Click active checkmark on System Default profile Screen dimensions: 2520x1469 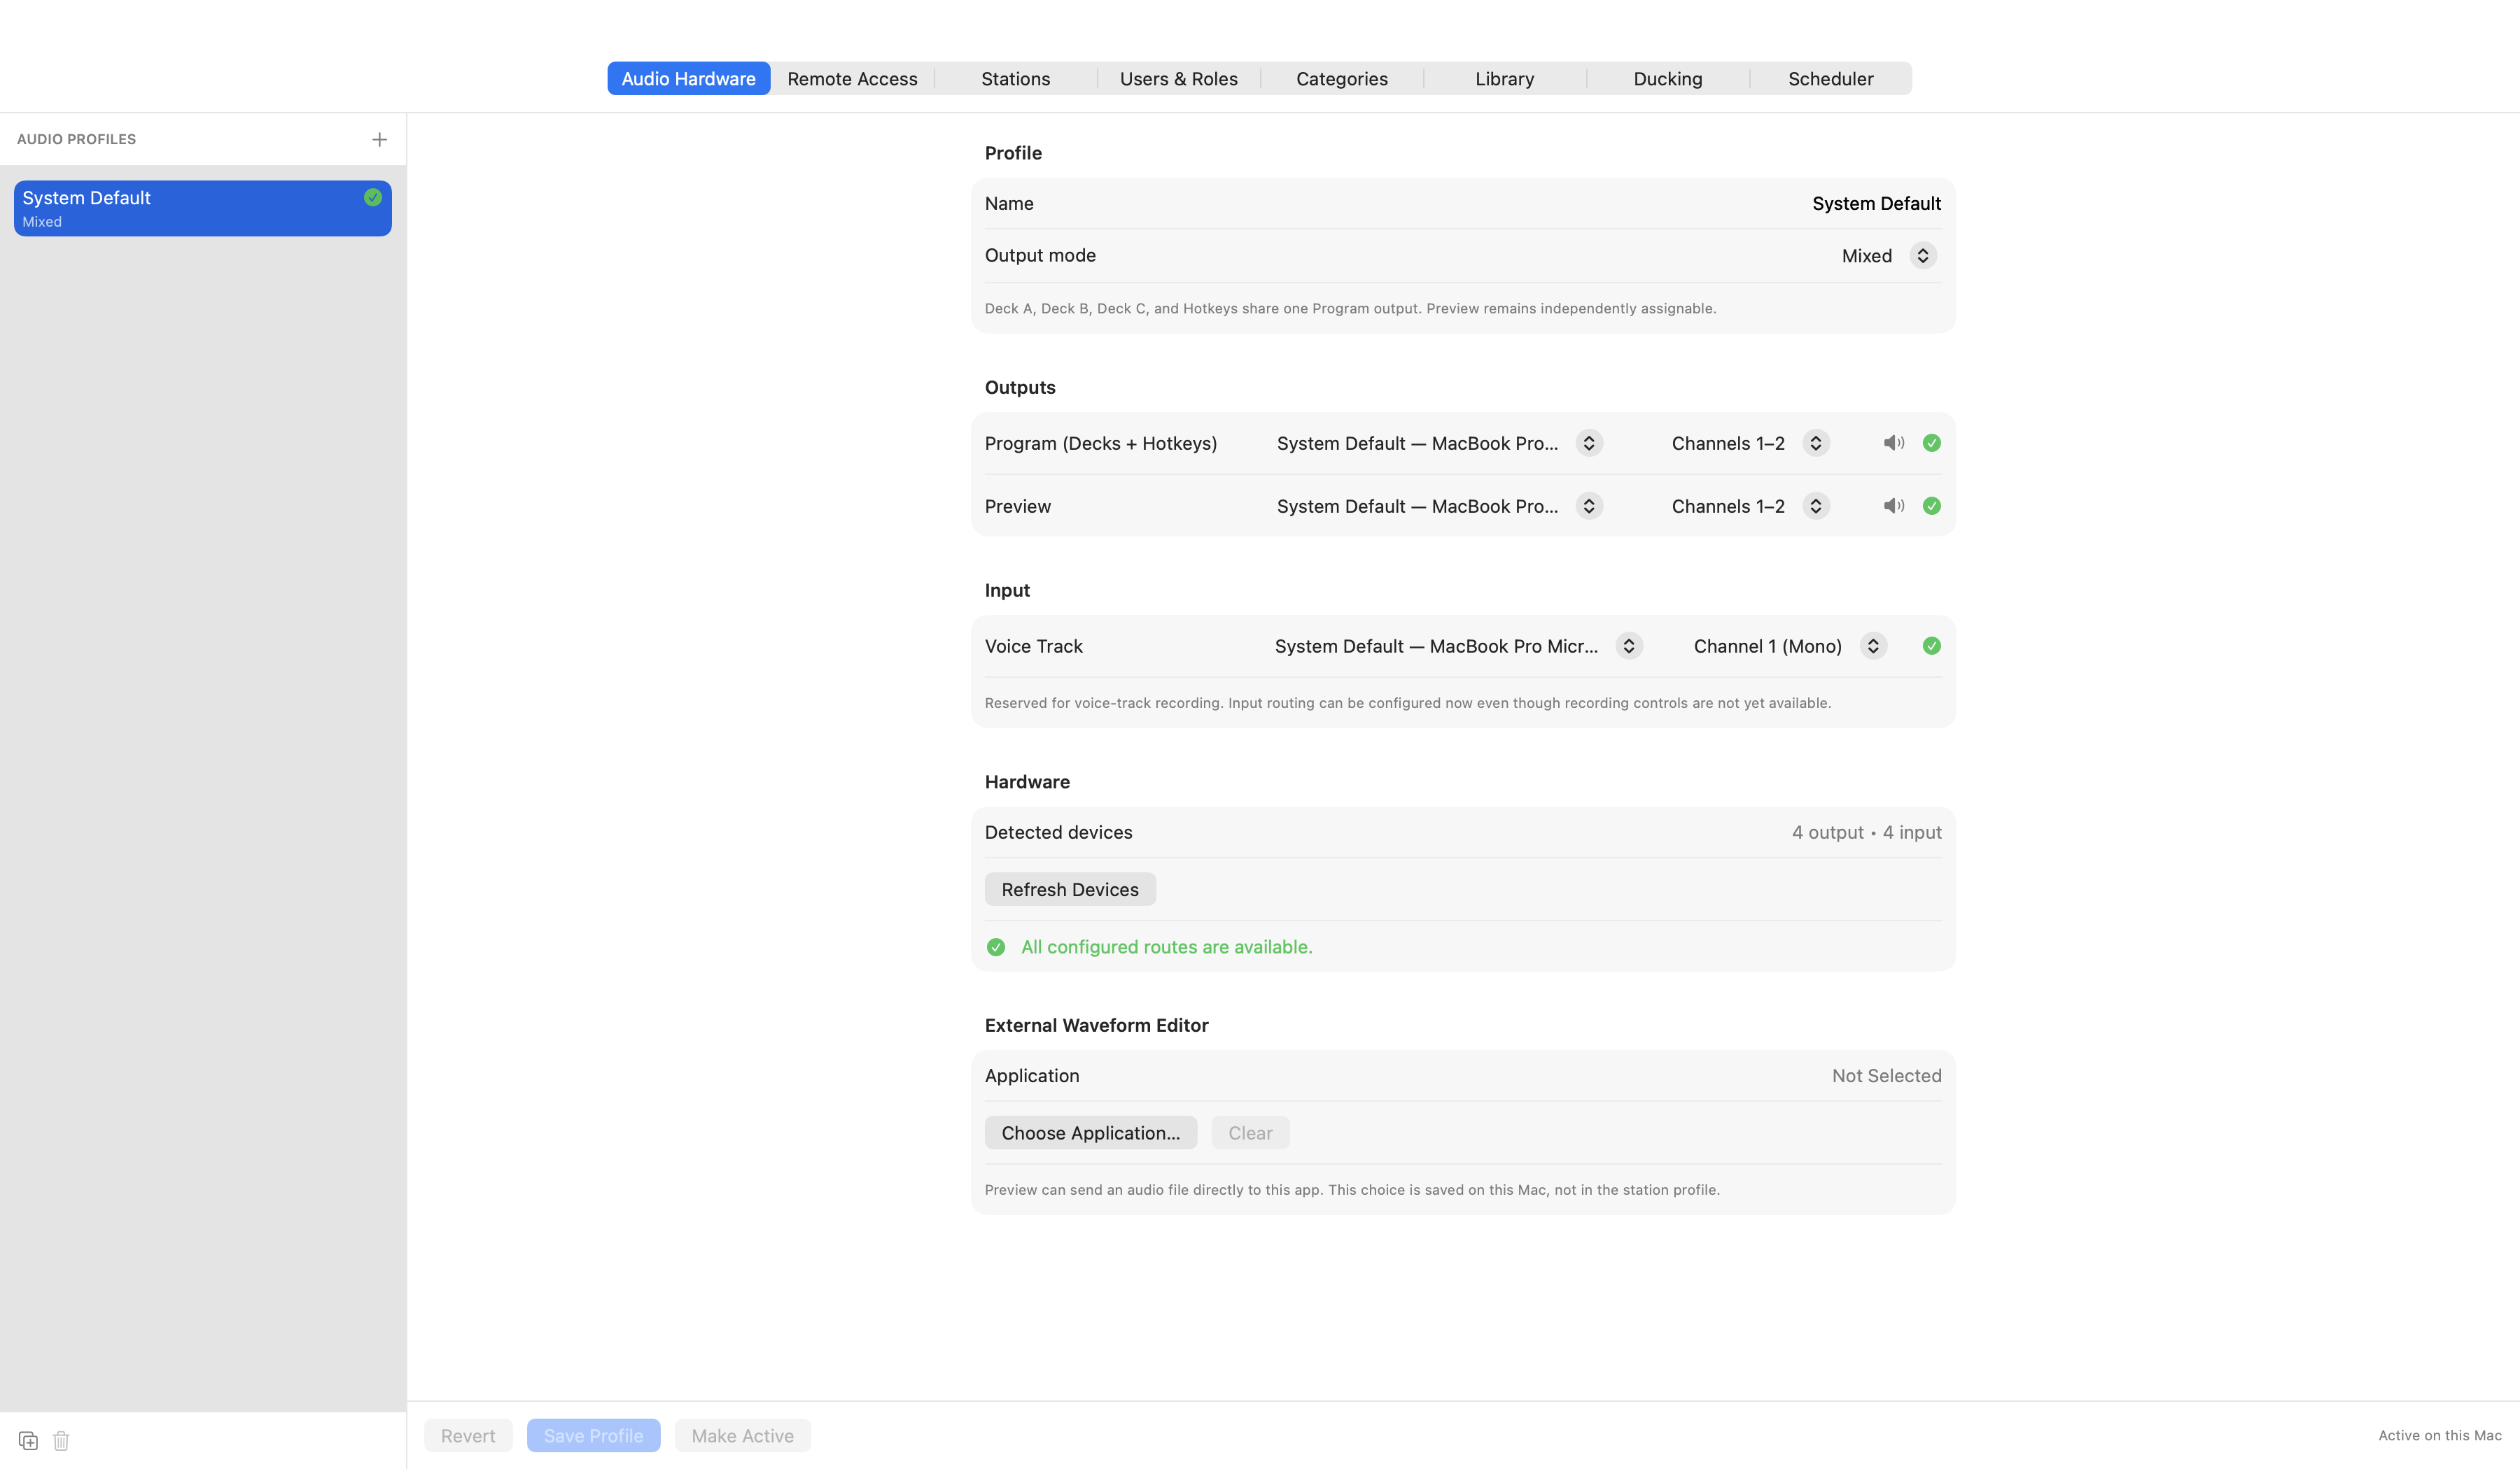click(373, 197)
